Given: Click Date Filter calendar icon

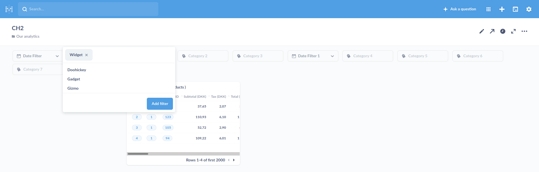Looking at the screenshot, I should 19,56.
